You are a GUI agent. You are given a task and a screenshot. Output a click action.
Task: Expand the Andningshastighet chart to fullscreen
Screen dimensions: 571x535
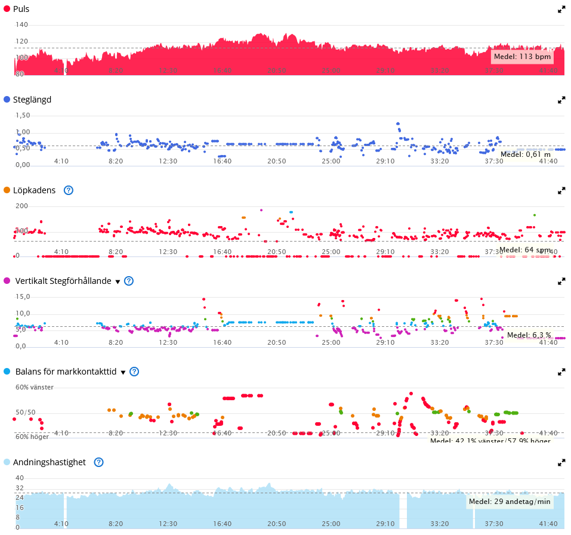561,463
